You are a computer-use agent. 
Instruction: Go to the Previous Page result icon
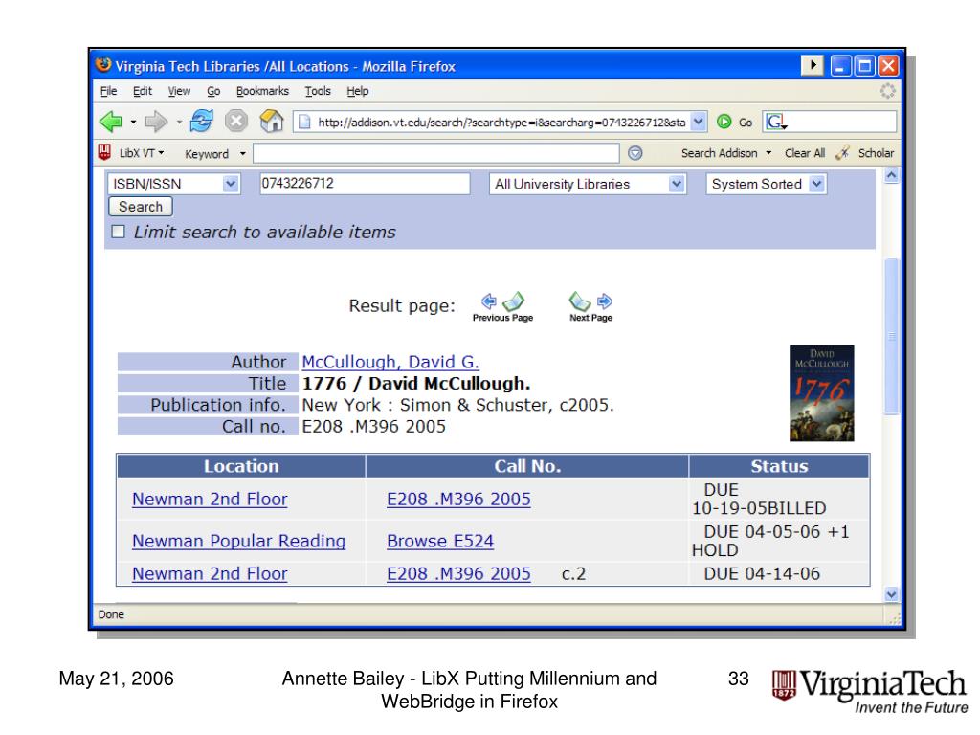pyautogui.click(x=502, y=307)
